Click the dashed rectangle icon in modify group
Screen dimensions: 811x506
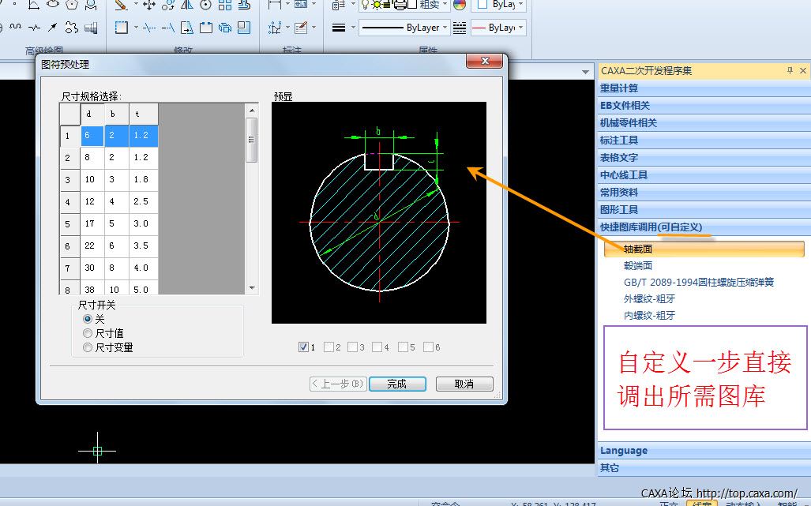coord(121,28)
